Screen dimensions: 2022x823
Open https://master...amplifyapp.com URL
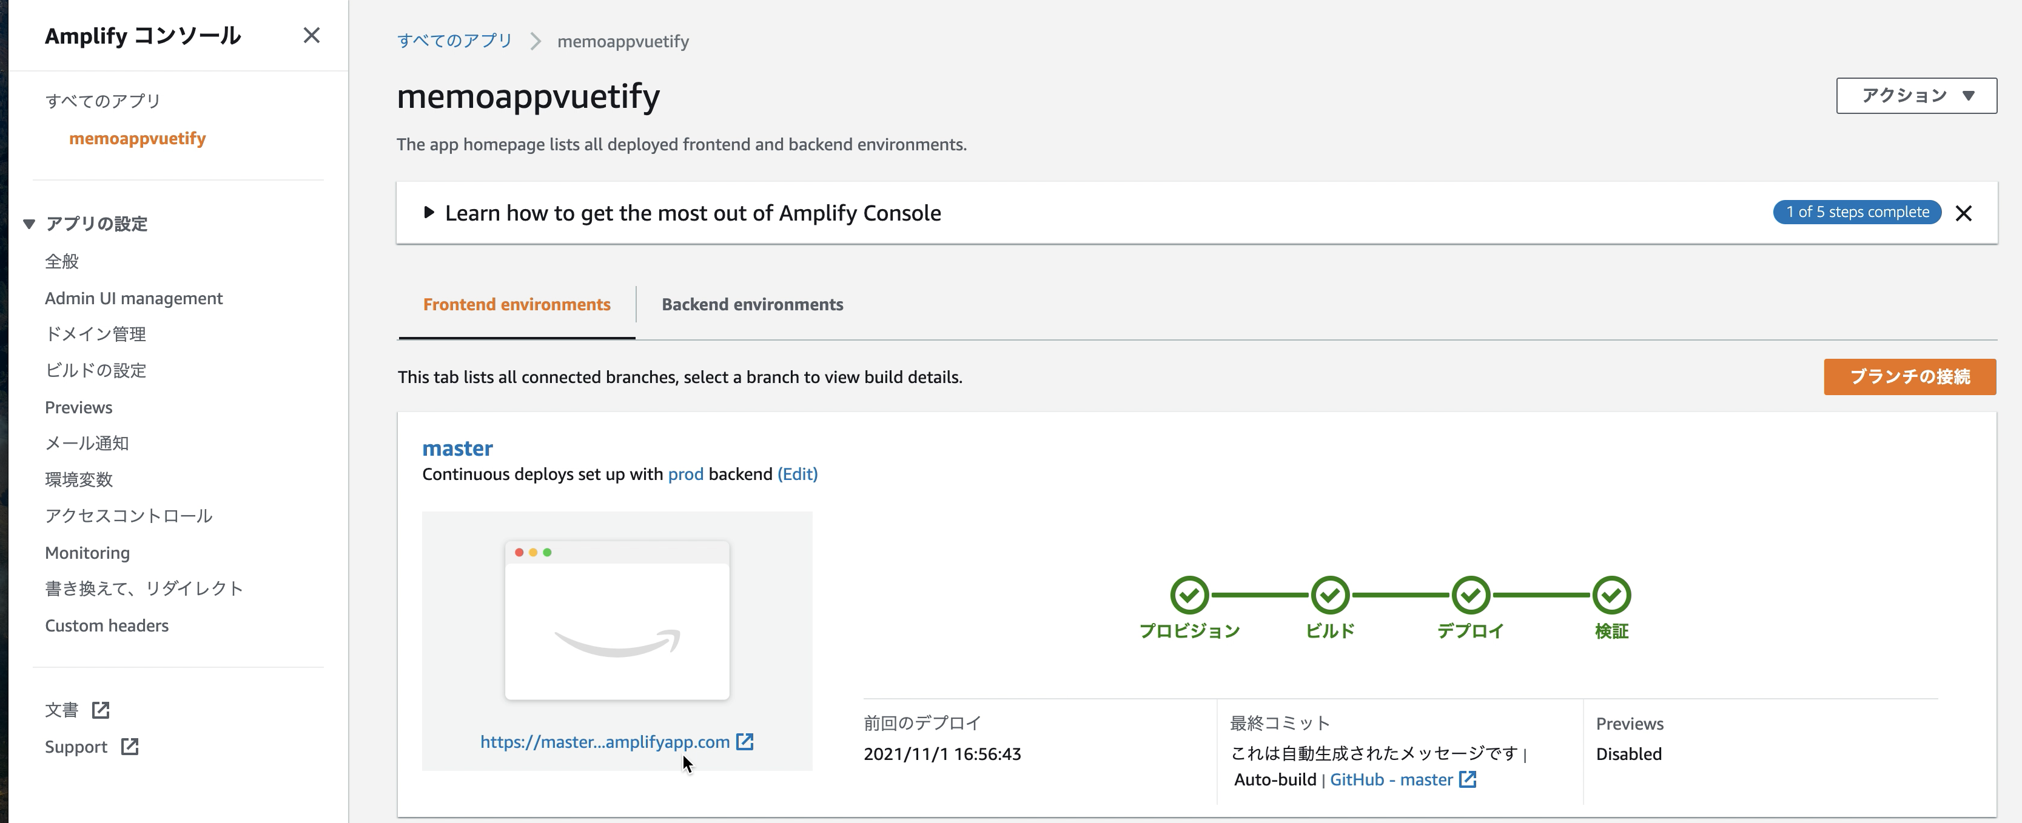pyautogui.click(x=605, y=741)
